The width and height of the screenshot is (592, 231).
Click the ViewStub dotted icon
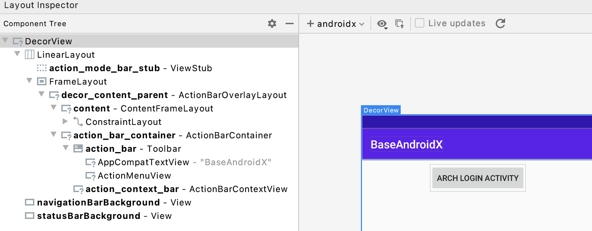pos(42,68)
